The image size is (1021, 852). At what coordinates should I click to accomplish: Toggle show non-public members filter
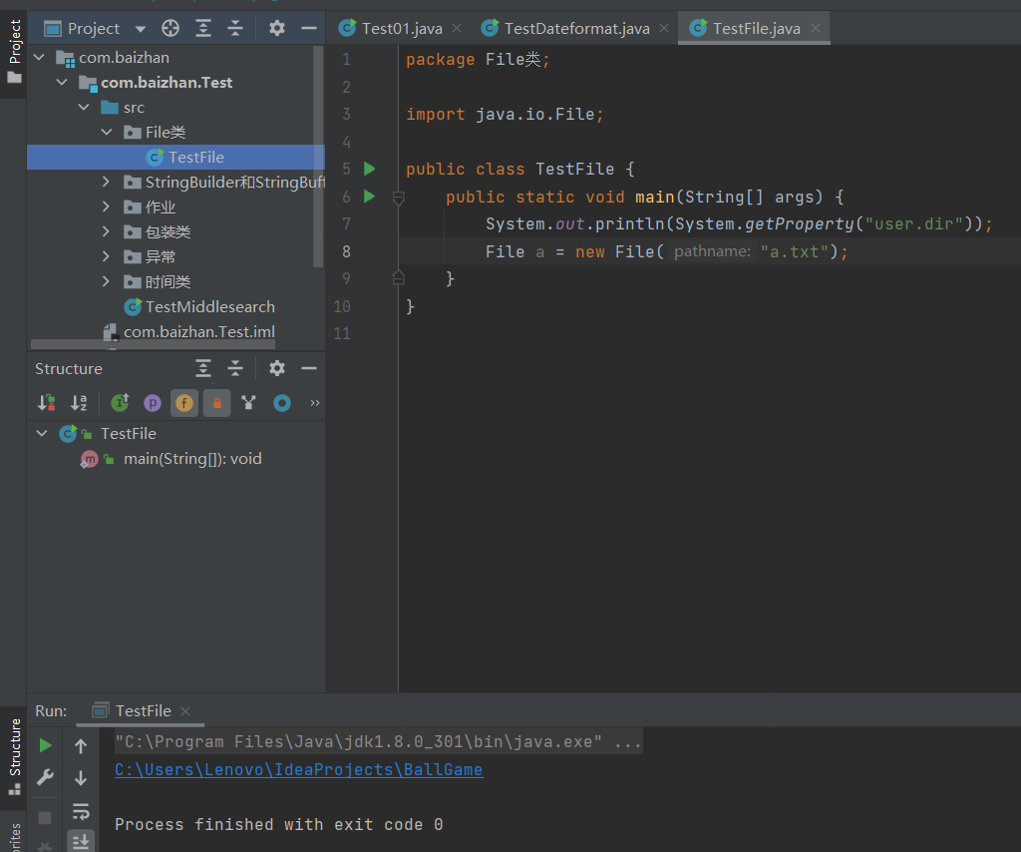pyautogui.click(x=216, y=403)
